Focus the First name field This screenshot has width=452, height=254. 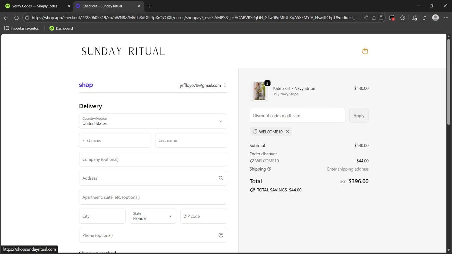[115, 140]
